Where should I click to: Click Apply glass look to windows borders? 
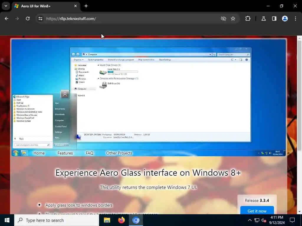(79, 205)
